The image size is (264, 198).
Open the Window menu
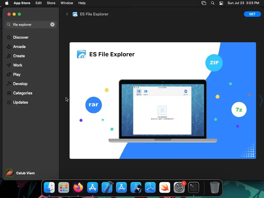click(x=67, y=3)
